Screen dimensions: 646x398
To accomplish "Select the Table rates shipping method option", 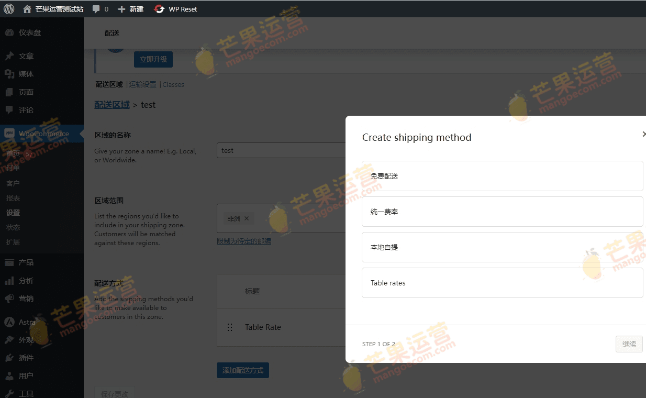I will [502, 283].
